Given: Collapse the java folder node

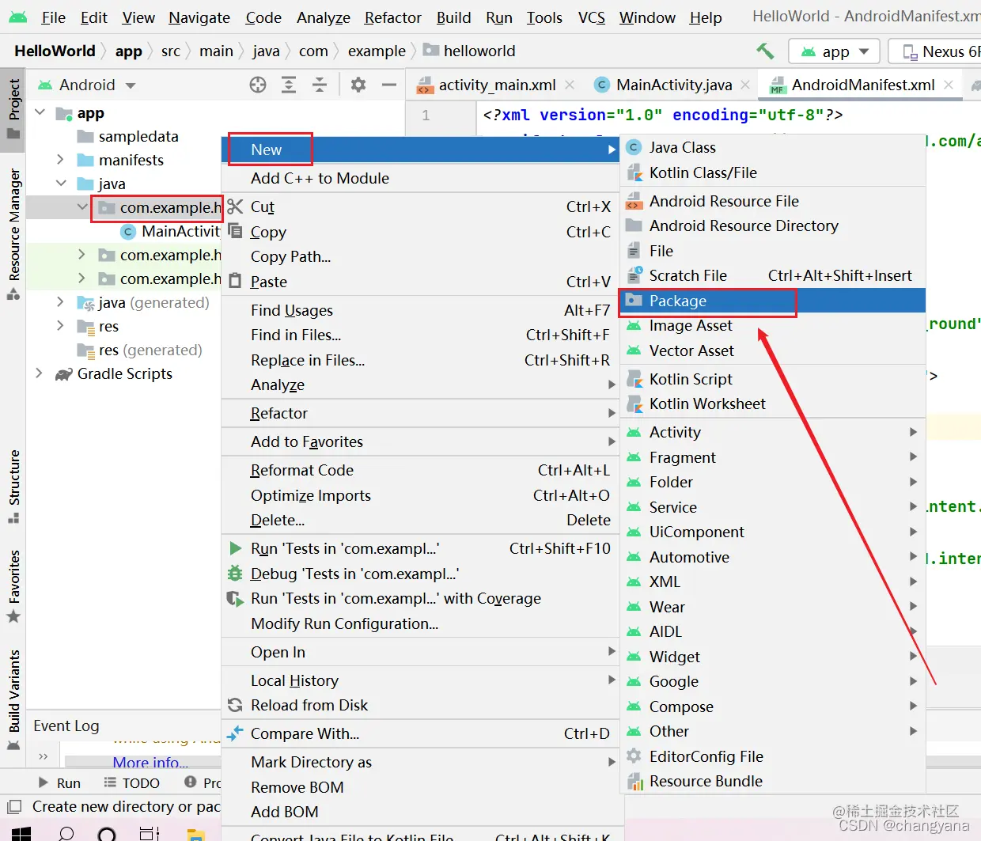Looking at the screenshot, I should [x=61, y=184].
